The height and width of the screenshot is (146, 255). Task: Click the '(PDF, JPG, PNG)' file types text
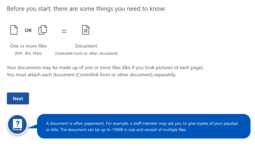click(28, 54)
